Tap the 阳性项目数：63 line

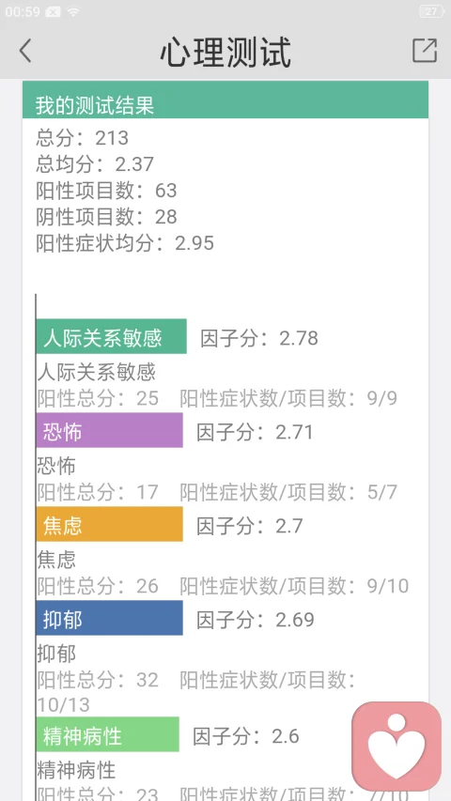tap(107, 191)
